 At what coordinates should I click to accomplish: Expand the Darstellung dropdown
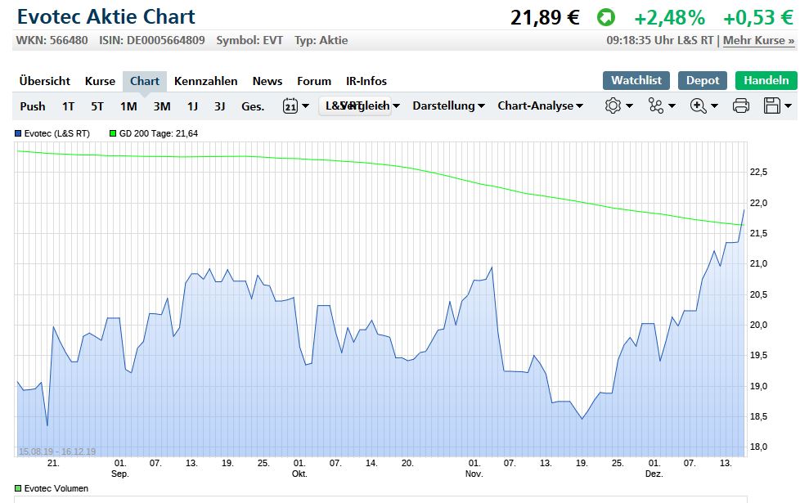pyautogui.click(x=448, y=106)
